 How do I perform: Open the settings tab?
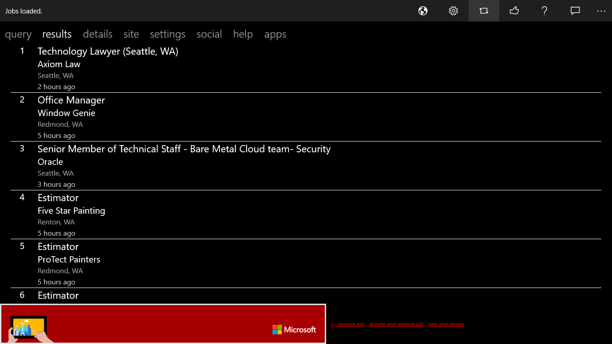[168, 34]
